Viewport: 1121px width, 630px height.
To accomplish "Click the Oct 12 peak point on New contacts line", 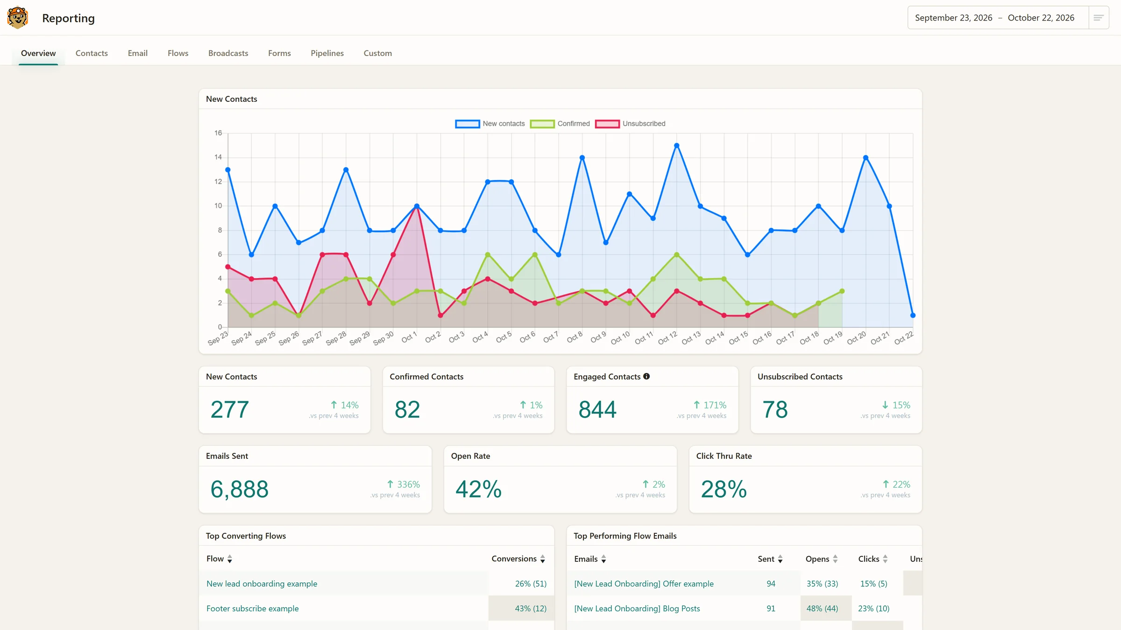I will point(677,146).
